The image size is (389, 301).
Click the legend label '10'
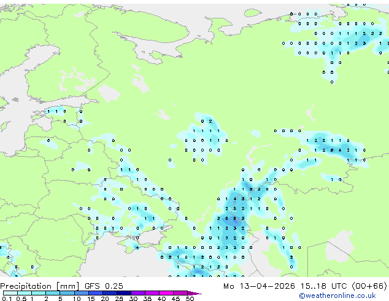[77, 299]
